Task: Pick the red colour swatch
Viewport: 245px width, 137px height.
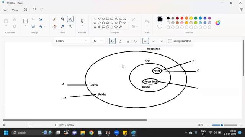Action: 182,18
